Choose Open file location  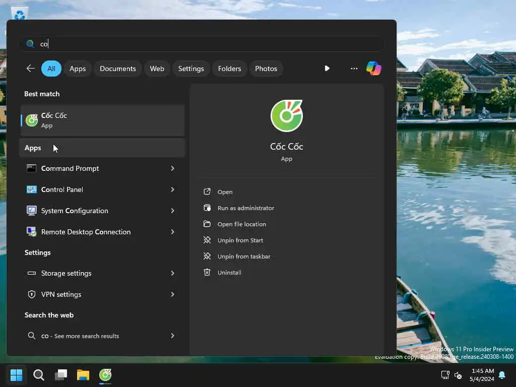[x=242, y=224]
